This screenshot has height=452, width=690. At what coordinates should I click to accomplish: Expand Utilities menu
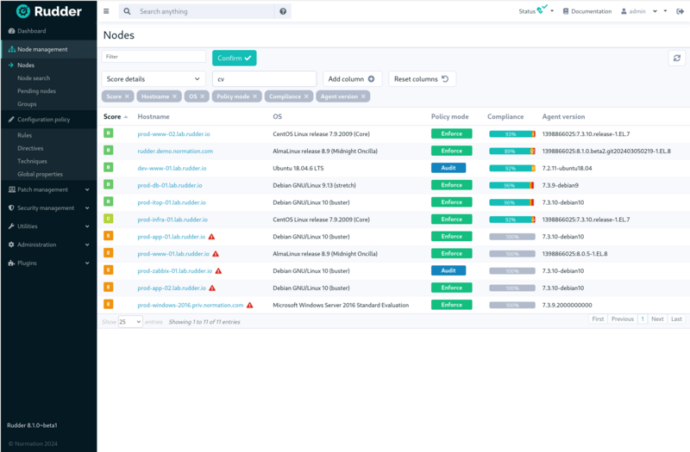(x=48, y=226)
